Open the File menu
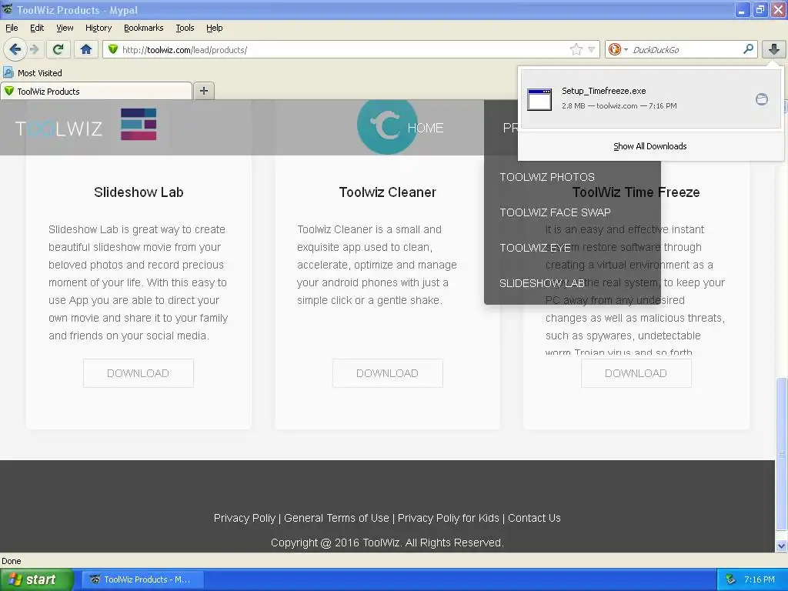788x591 pixels. (12, 28)
